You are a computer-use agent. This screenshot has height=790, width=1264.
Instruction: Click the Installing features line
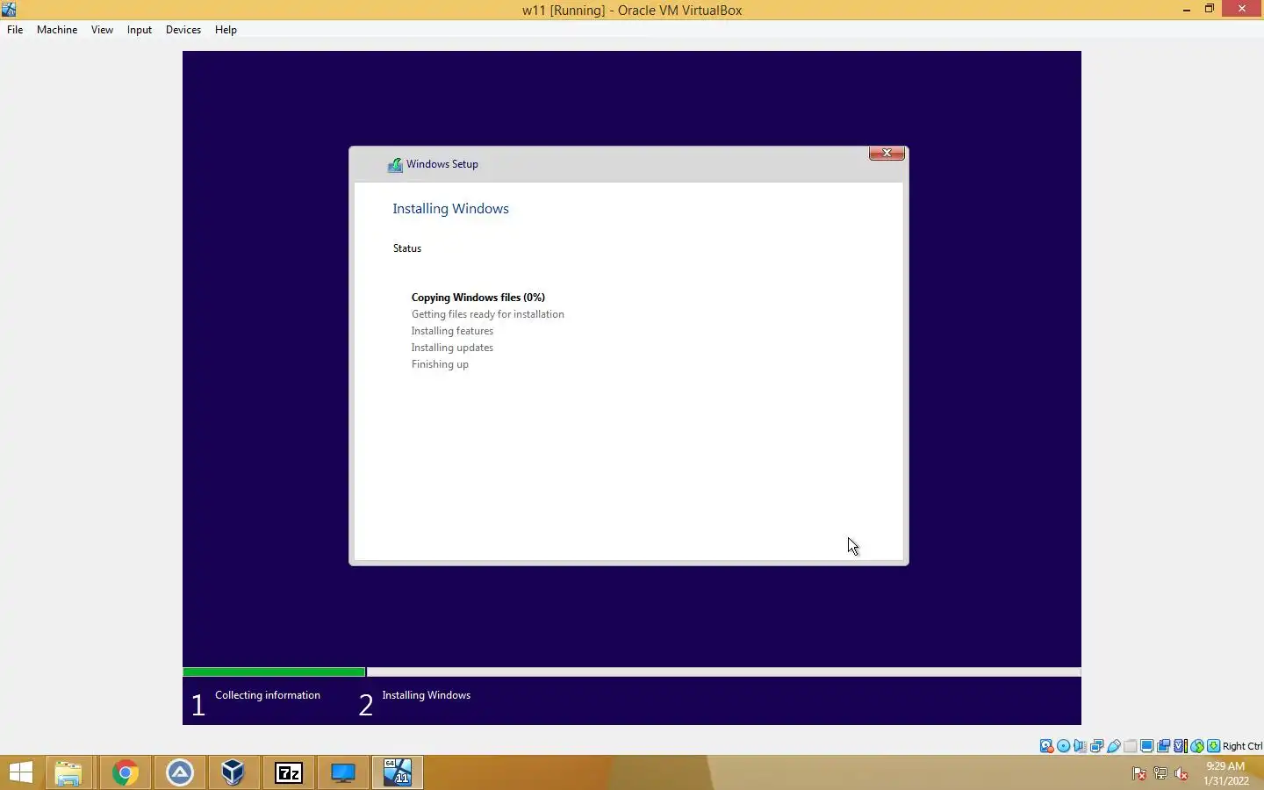[452, 331]
